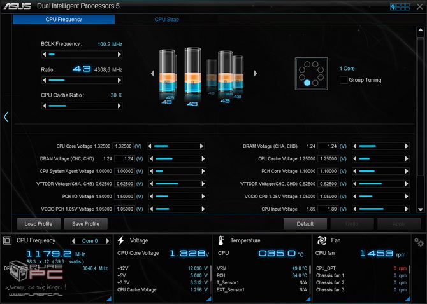Open monitor settings gear icon
Image resolution: width=427 pixels, height=304 pixels.
(x=419, y=242)
